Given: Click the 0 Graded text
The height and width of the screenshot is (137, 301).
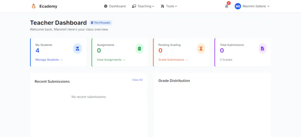Looking at the screenshot, I should coord(226,60).
